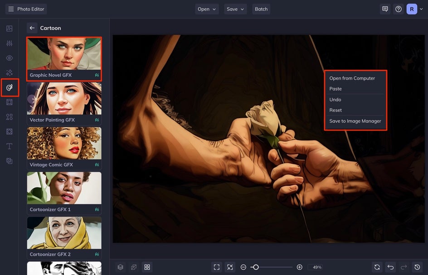The height and width of the screenshot is (275, 428).
Task: Apply the Cartoonizer GFX 1 effect
Action: click(64, 193)
